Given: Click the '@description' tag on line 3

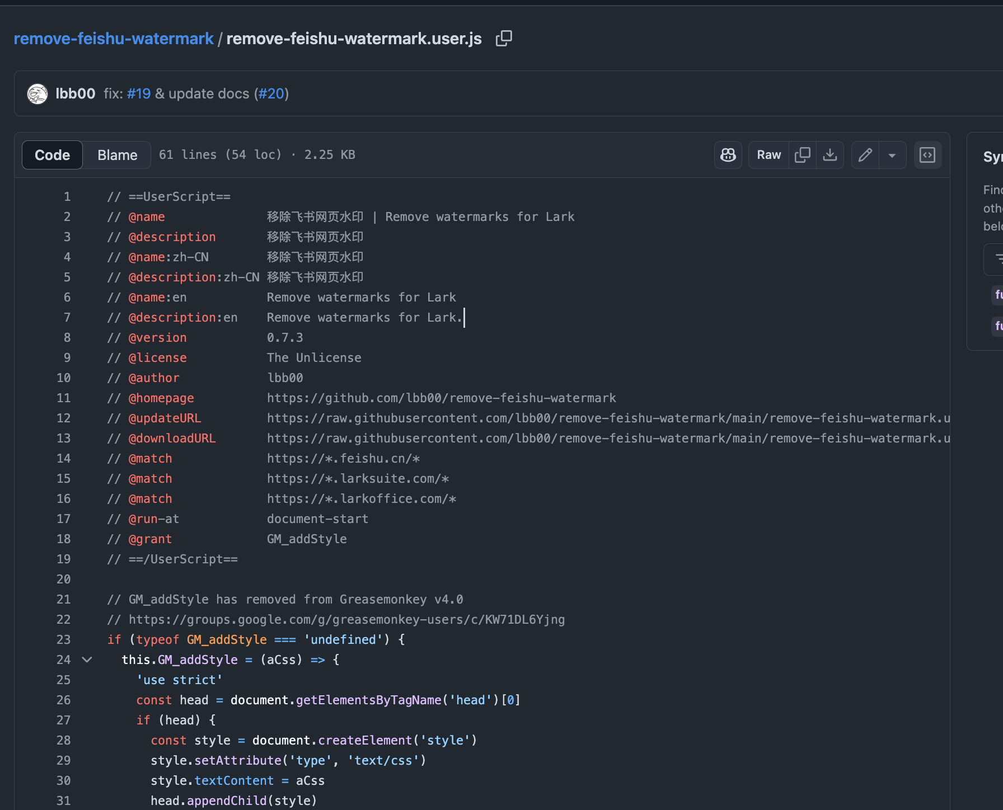Looking at the screenshot, I should 172,237.
